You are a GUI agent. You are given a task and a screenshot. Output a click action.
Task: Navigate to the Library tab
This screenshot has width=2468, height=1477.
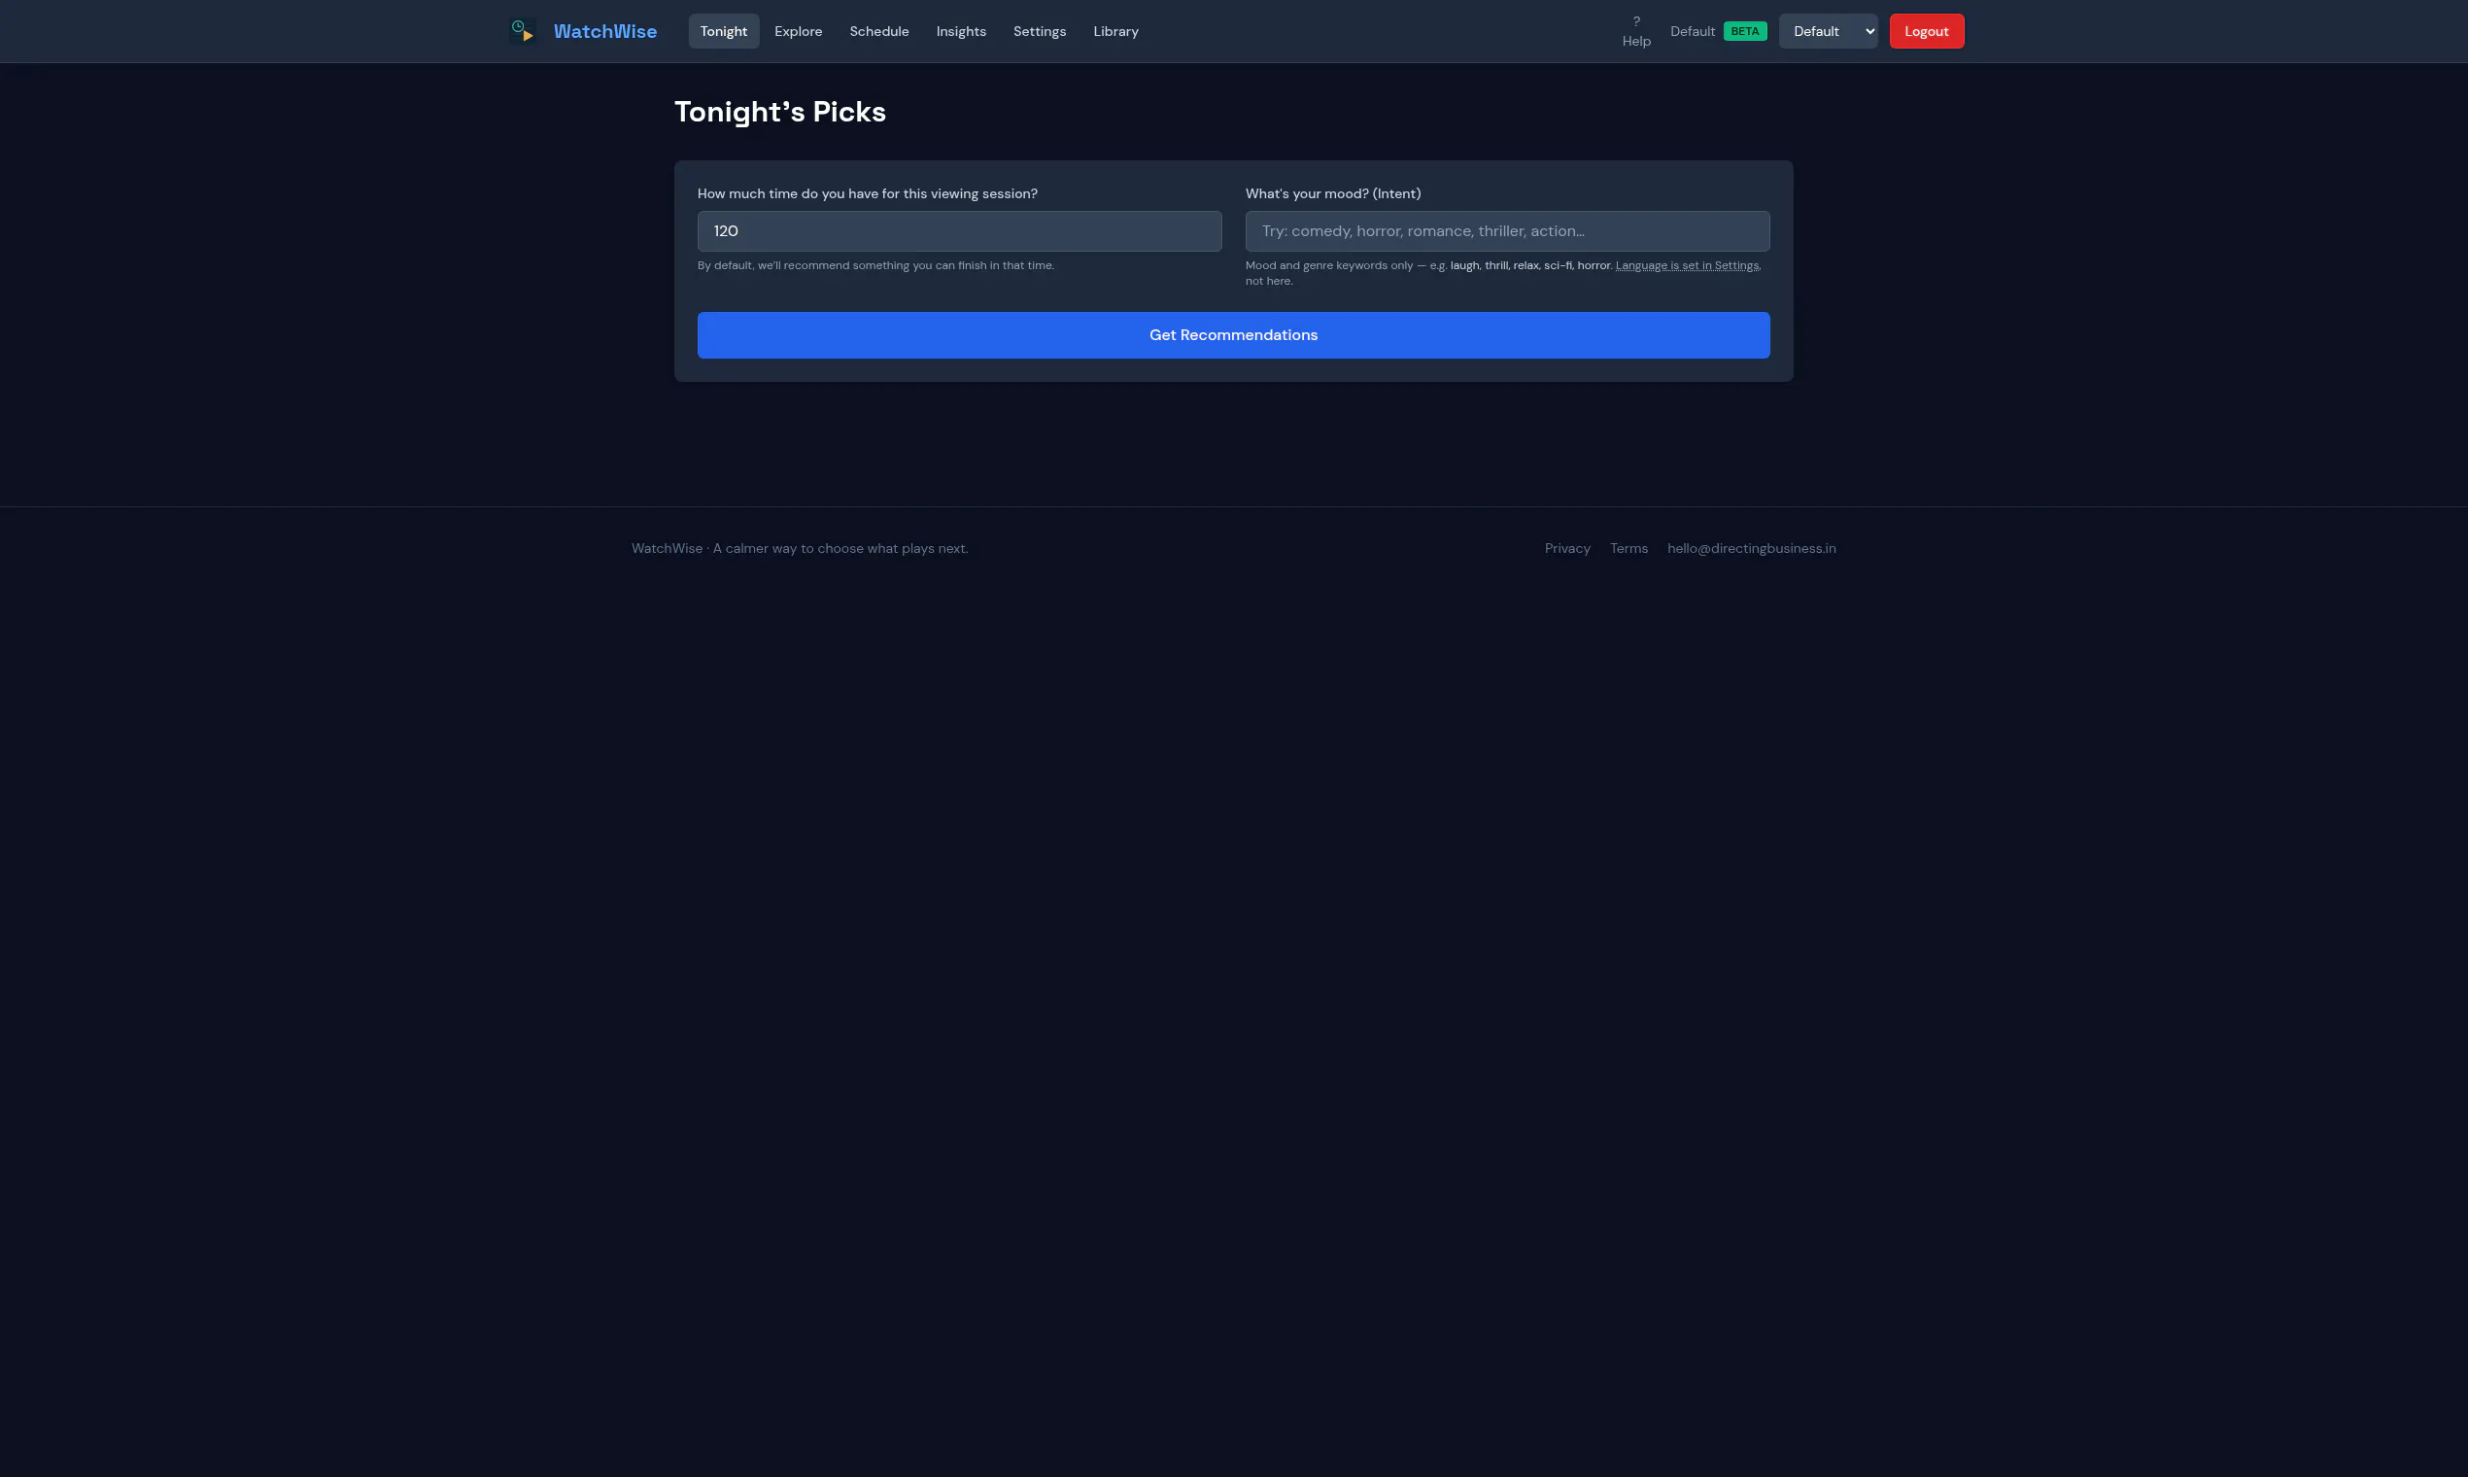coord(1115,31)
